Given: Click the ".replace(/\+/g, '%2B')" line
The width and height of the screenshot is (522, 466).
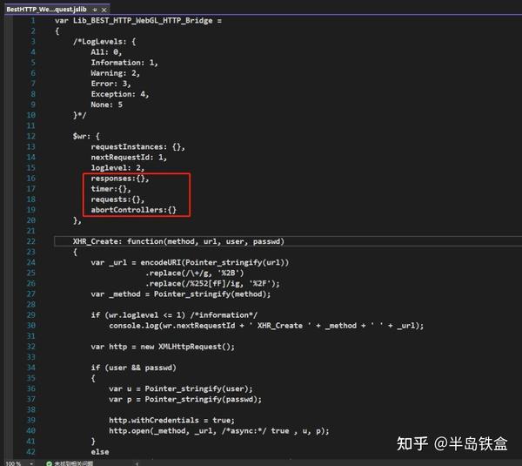Looking at the screenshot, I should (x=194, y=273).
